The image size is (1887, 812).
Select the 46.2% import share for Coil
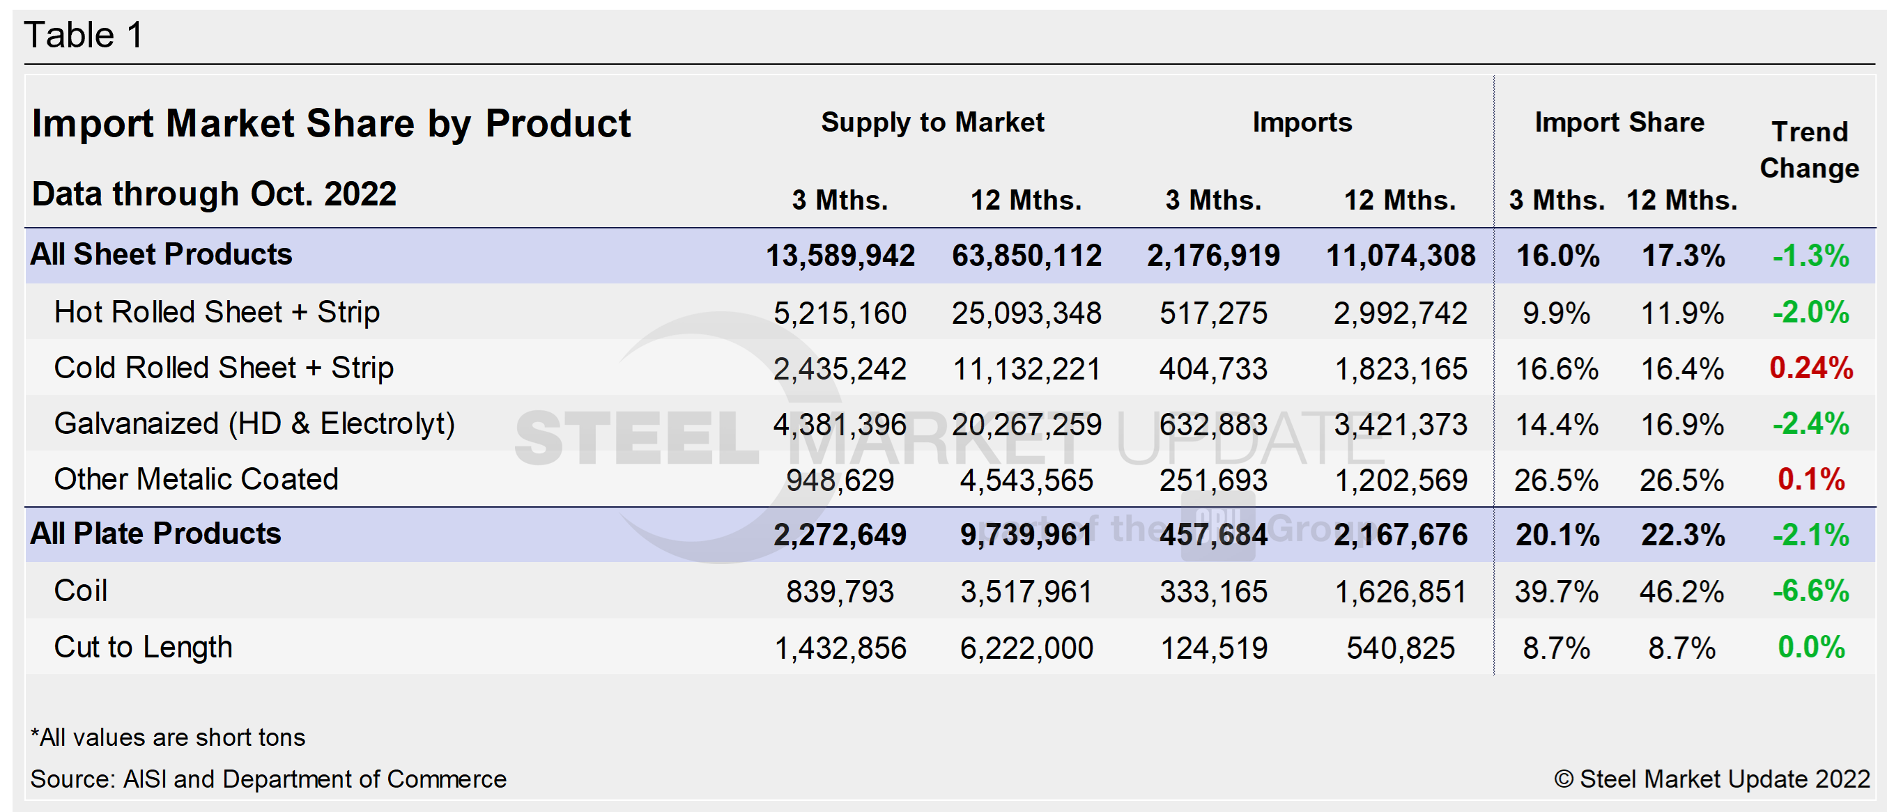[x=1682, y=592]
